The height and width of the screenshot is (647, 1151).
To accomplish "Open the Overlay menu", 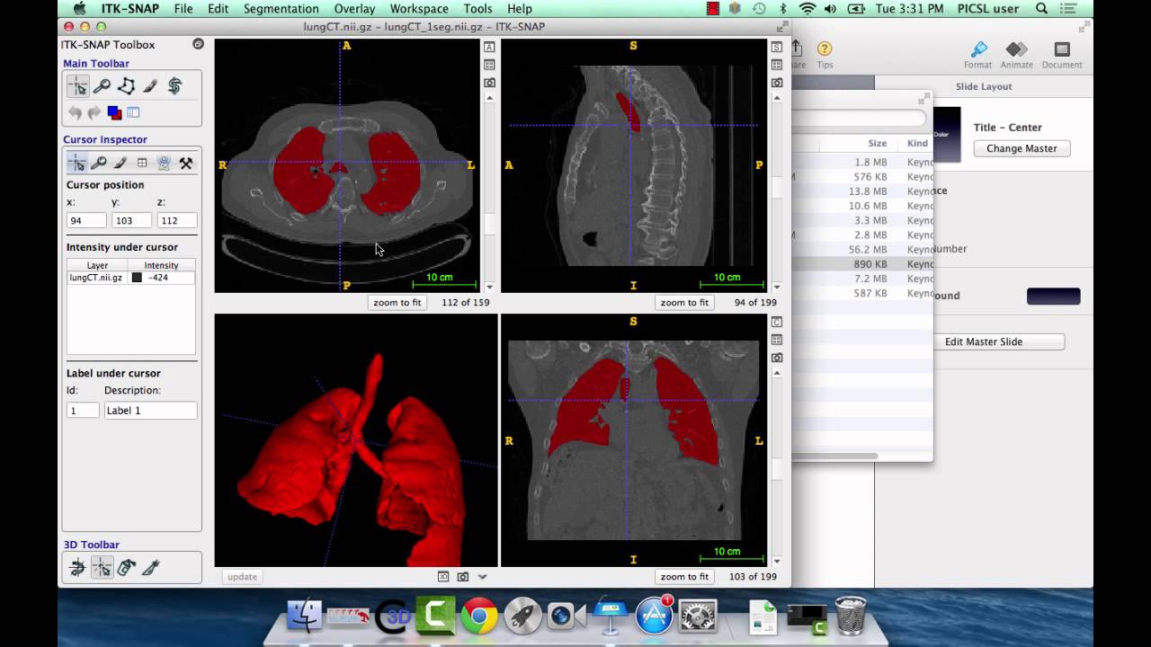I will (354, 9).
